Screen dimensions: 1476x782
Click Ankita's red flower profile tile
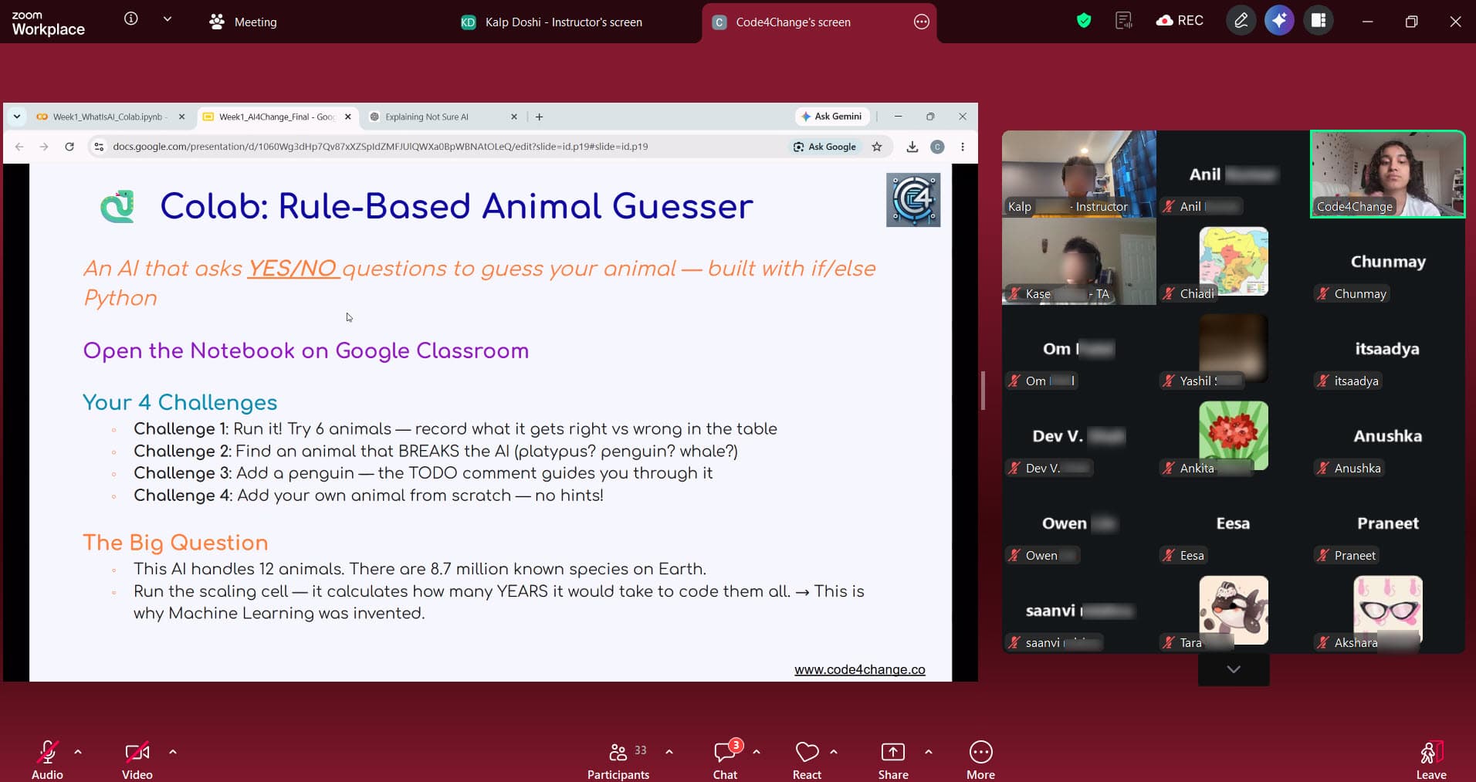coord(1233,435)
